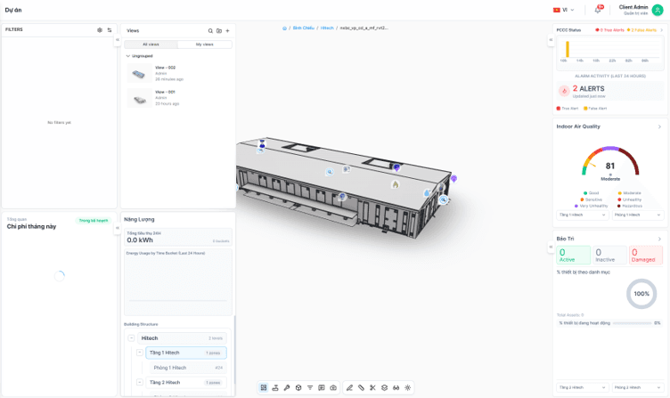Switch to the My views tab
The width and height of the screenshot is (670, 398).
(205, 45)
